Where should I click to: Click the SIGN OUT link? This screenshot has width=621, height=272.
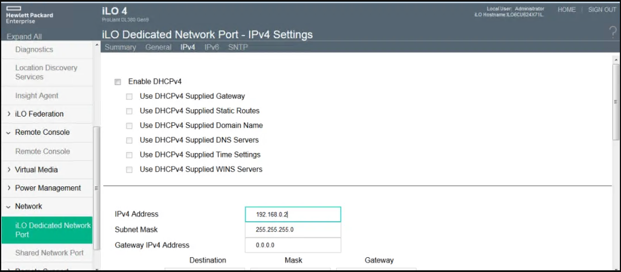[602, 10]
